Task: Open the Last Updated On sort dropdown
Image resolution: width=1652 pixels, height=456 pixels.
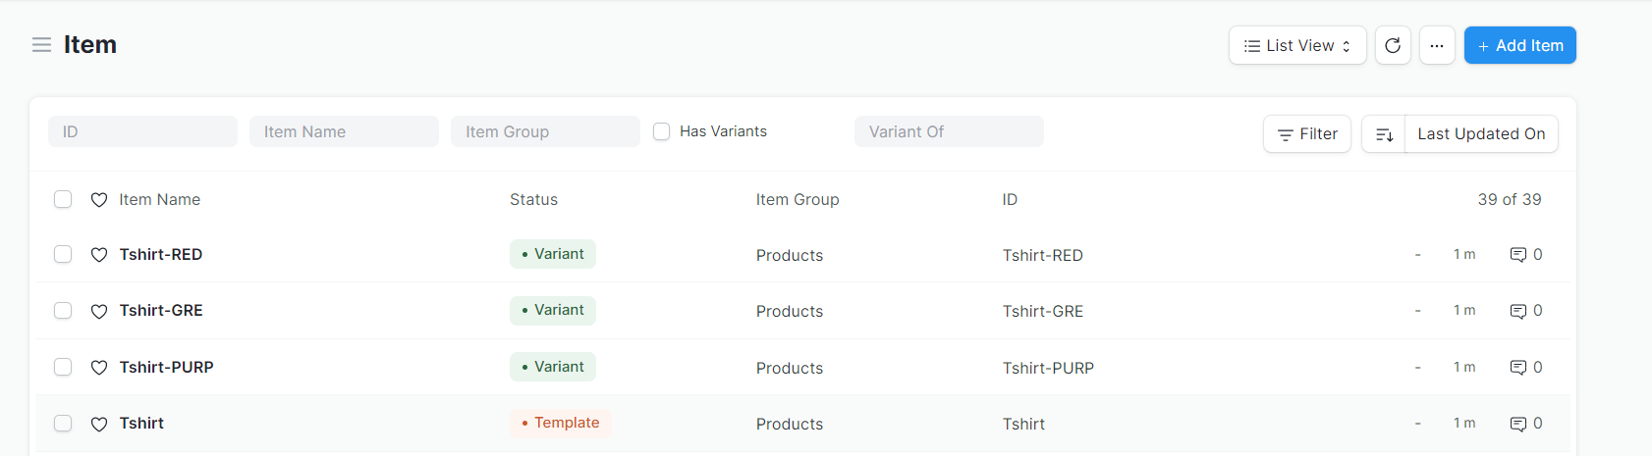Action: tap(1481, 134)
